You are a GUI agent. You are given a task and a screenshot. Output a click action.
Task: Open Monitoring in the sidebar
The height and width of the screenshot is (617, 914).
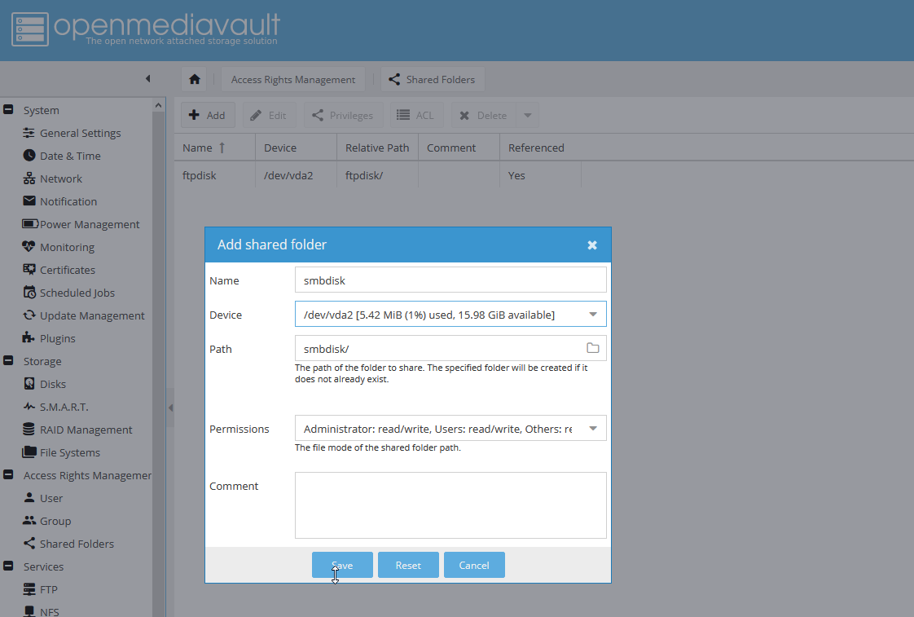click(67, 247)
